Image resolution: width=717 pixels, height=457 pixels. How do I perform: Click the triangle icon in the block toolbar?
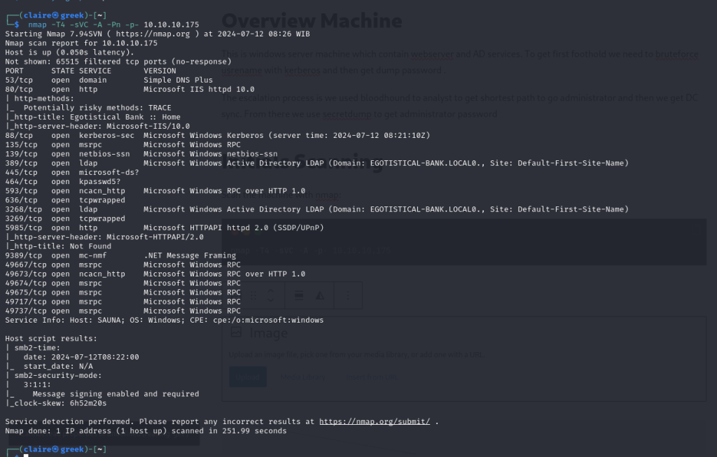[x=320, y=295]
